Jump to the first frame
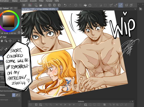Screen dimensions: 144x107 (57, 105)
